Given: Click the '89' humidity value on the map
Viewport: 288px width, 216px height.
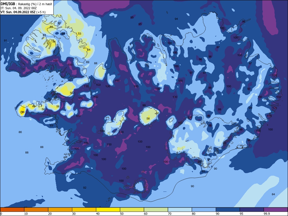Looking at the screenshot, I should [x=88, y=62].
